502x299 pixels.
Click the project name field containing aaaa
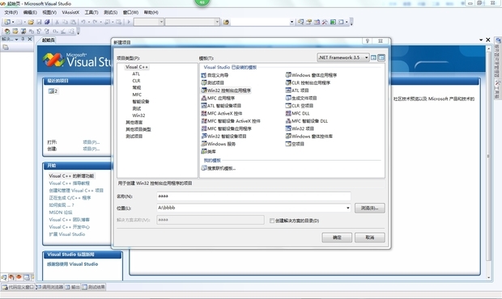pyautogui.click(x=253, y=196)
